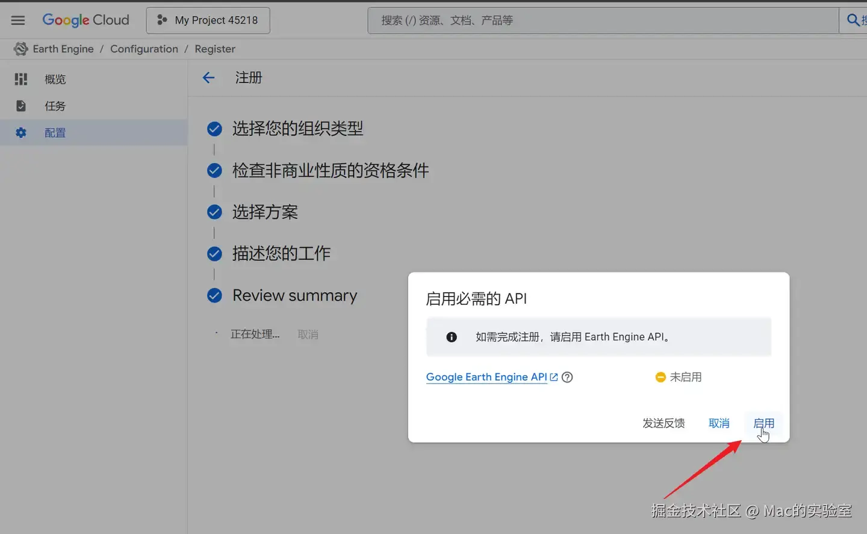Image resolution: width=867 pixels, height=534 pixels.
Task: Click the 配置 gear icon
Action: (21, 132)
